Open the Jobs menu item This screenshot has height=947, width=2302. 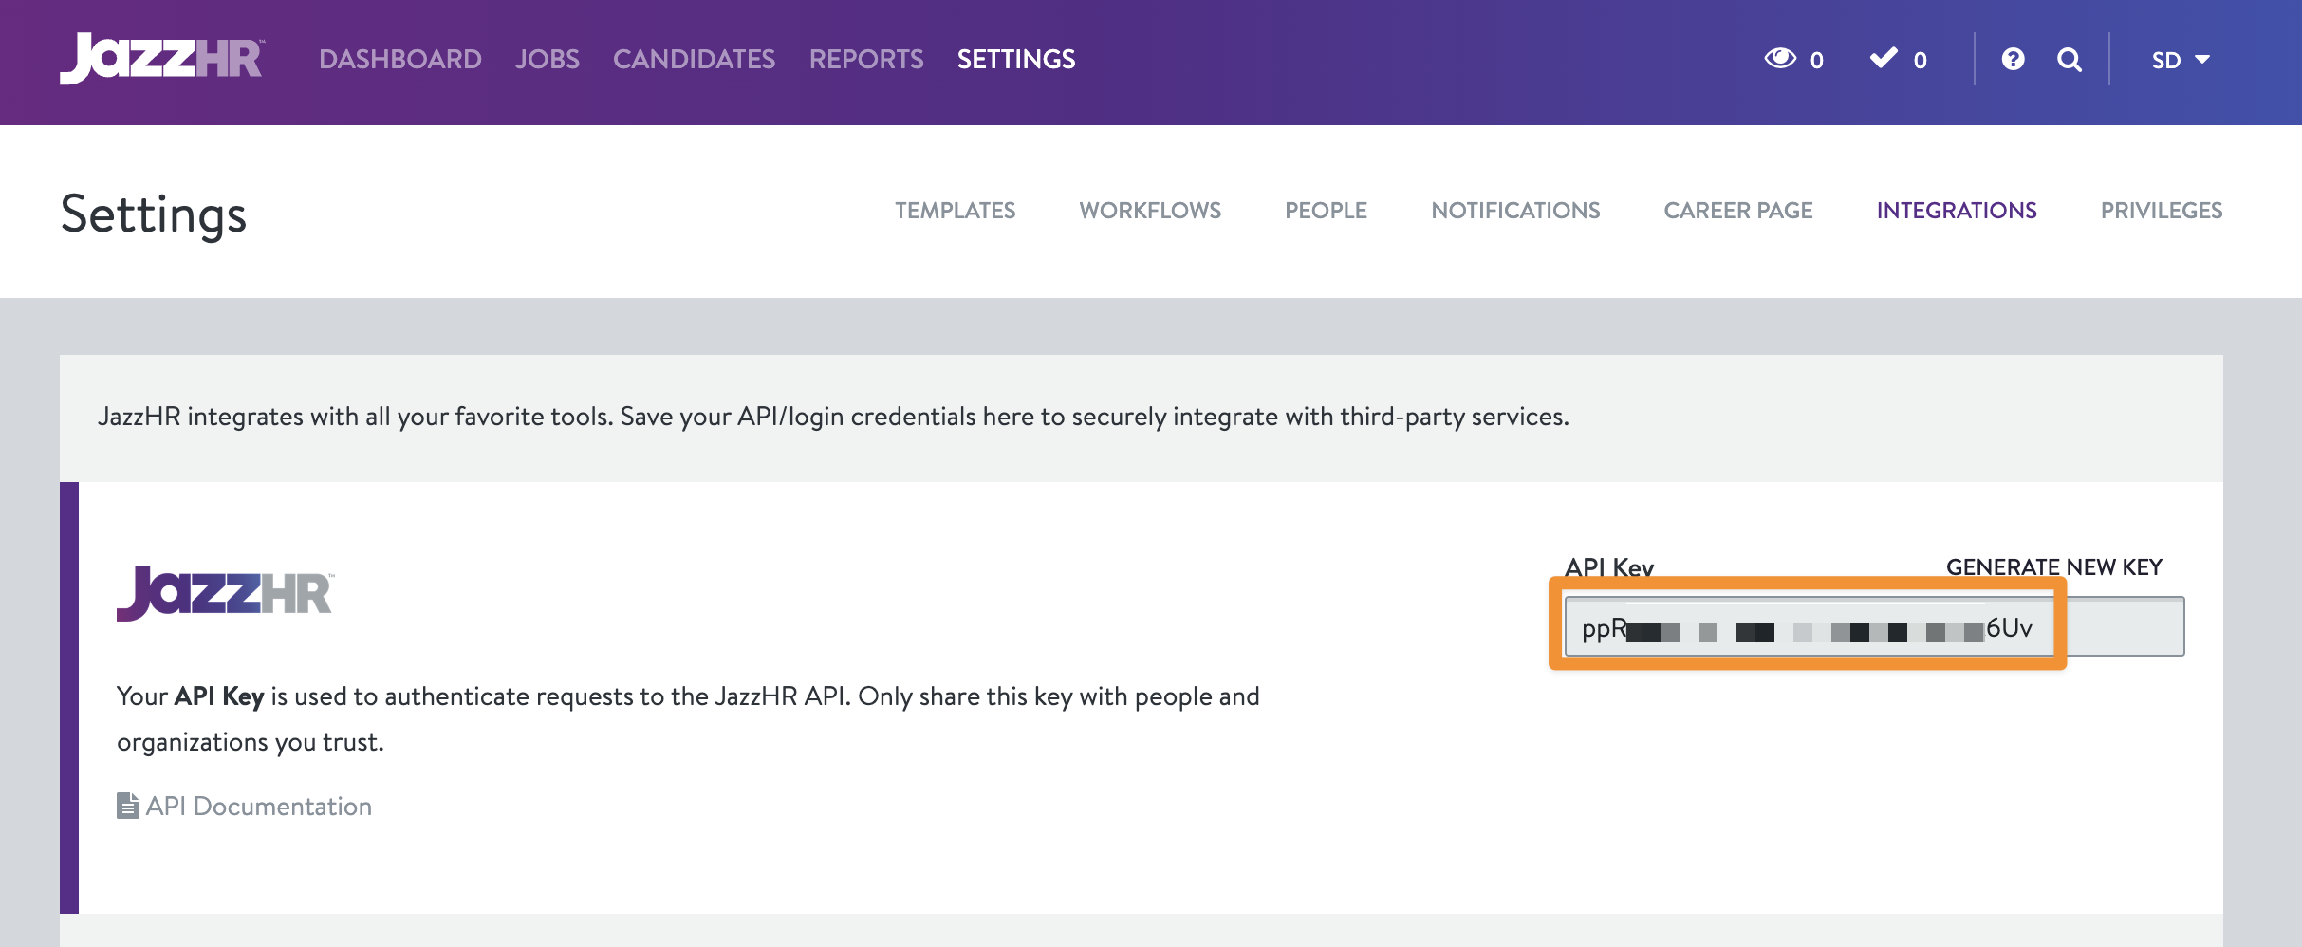[547, 59]
